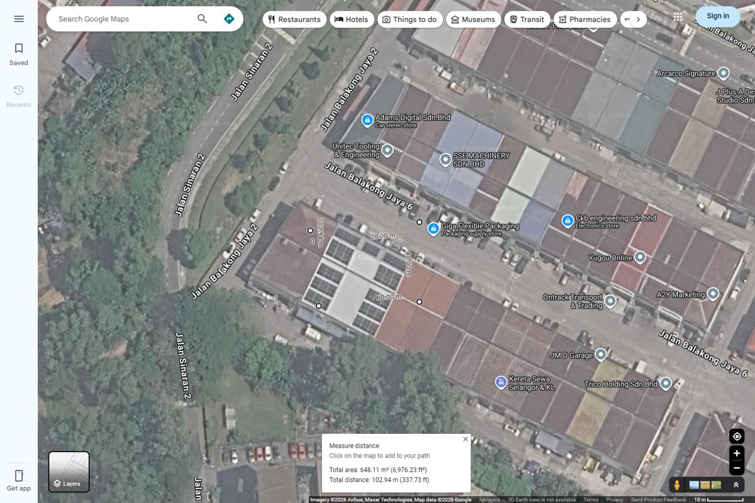Click the measure start point labeled 0

310,231
